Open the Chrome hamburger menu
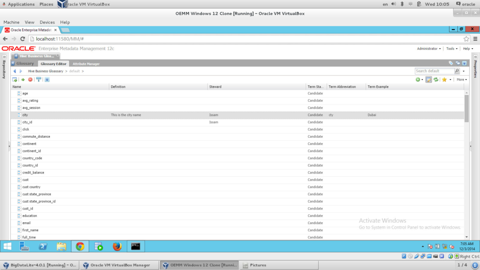Viewport: 480px width, 270px height. tap(475, 39)
